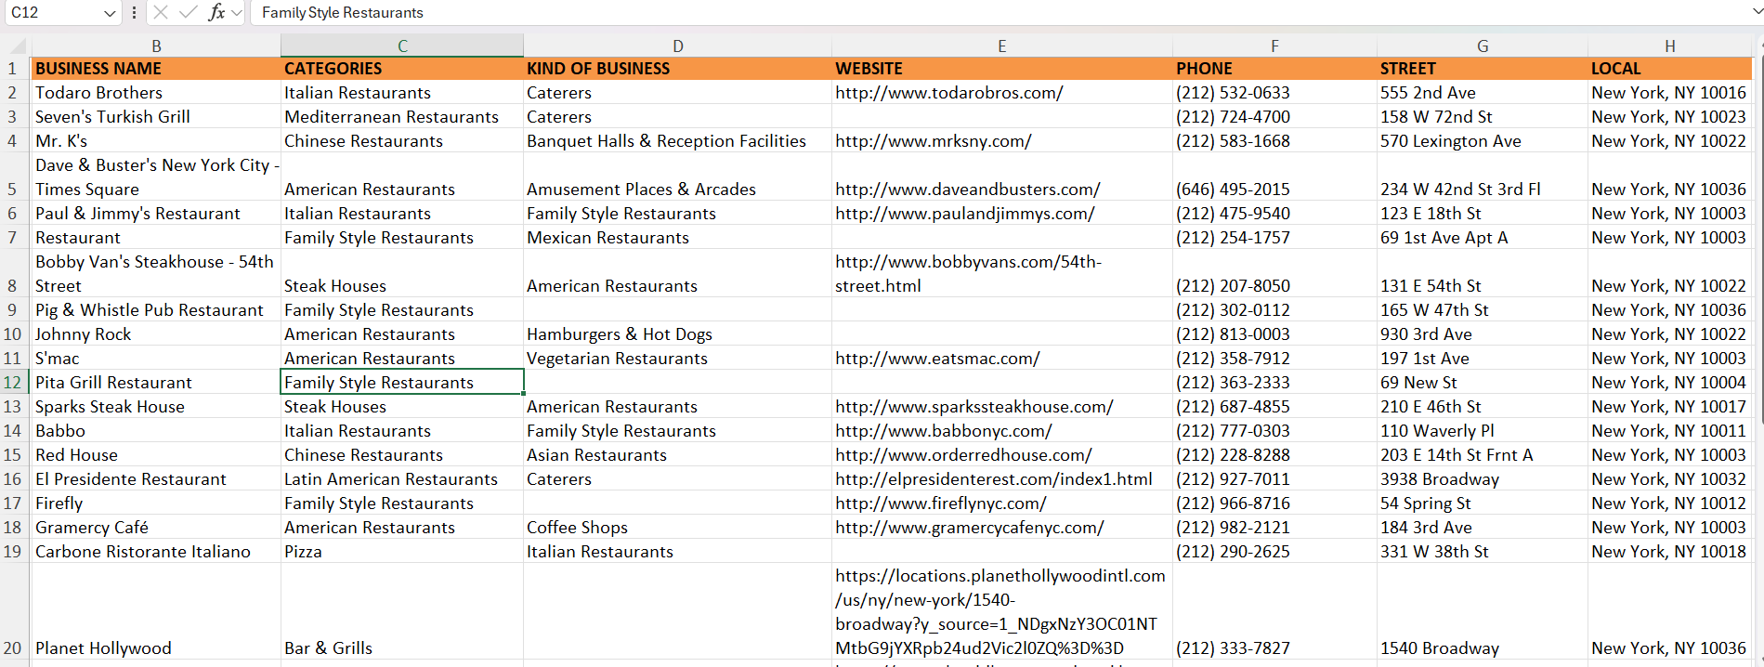Select column E header

1001,46
